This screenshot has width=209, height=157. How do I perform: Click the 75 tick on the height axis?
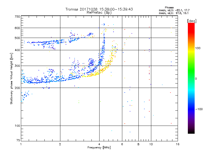pos(18,140)
